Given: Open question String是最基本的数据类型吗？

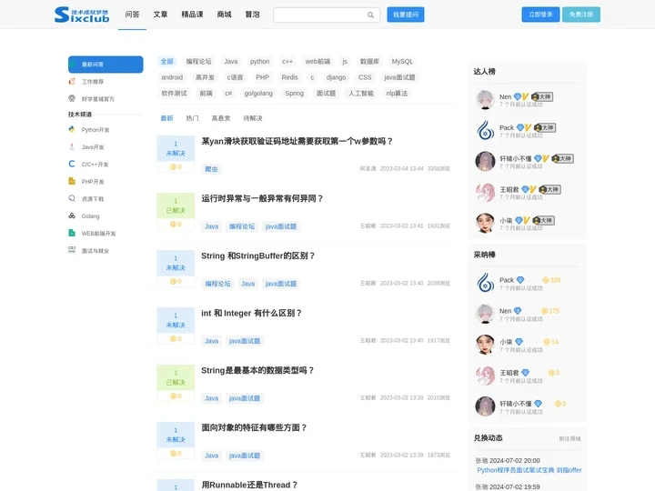Looking at the screenshot, I should pyautogui.click(x=257, y=370).
